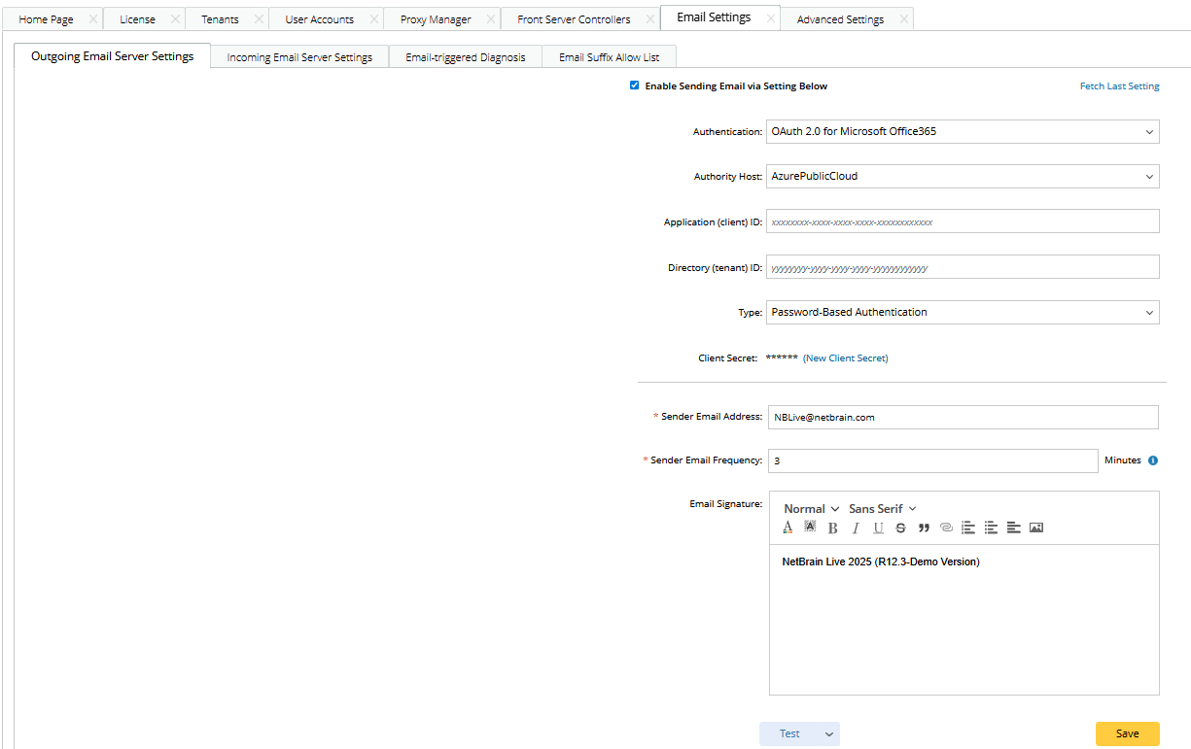Save the outgoing email settings

point(1127,733)
